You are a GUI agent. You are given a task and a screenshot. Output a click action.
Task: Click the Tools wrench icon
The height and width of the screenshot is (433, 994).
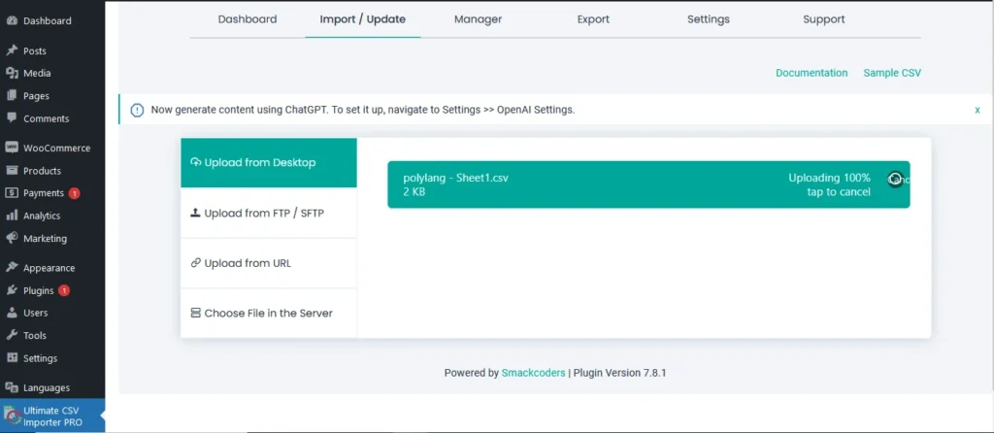12,335
